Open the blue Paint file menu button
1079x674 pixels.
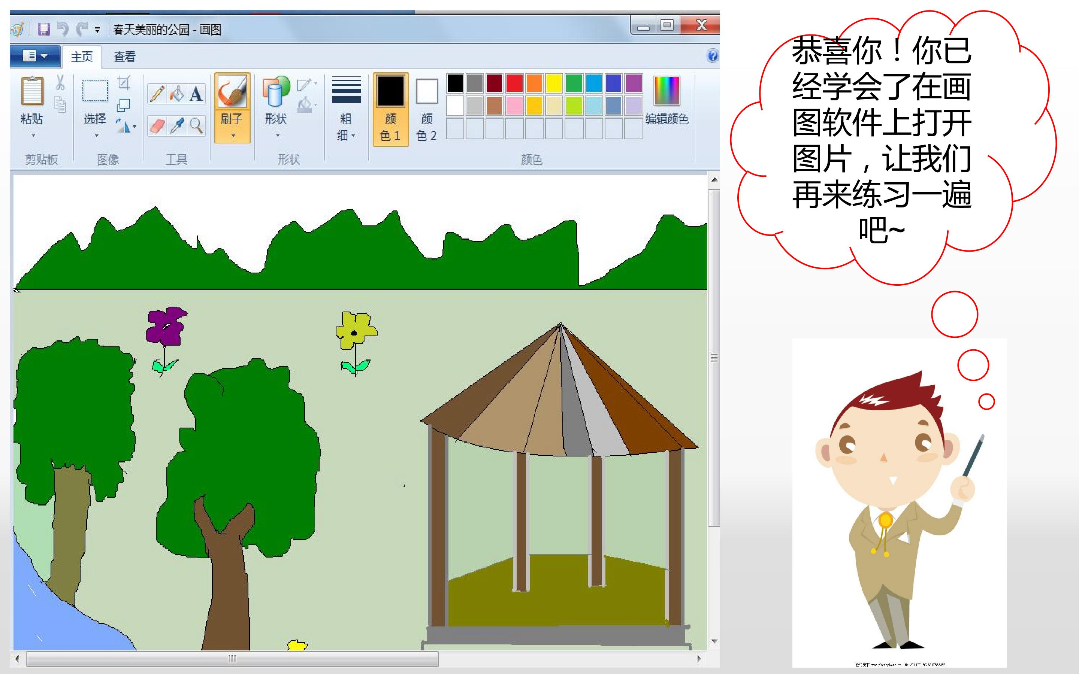coord(35,56)
